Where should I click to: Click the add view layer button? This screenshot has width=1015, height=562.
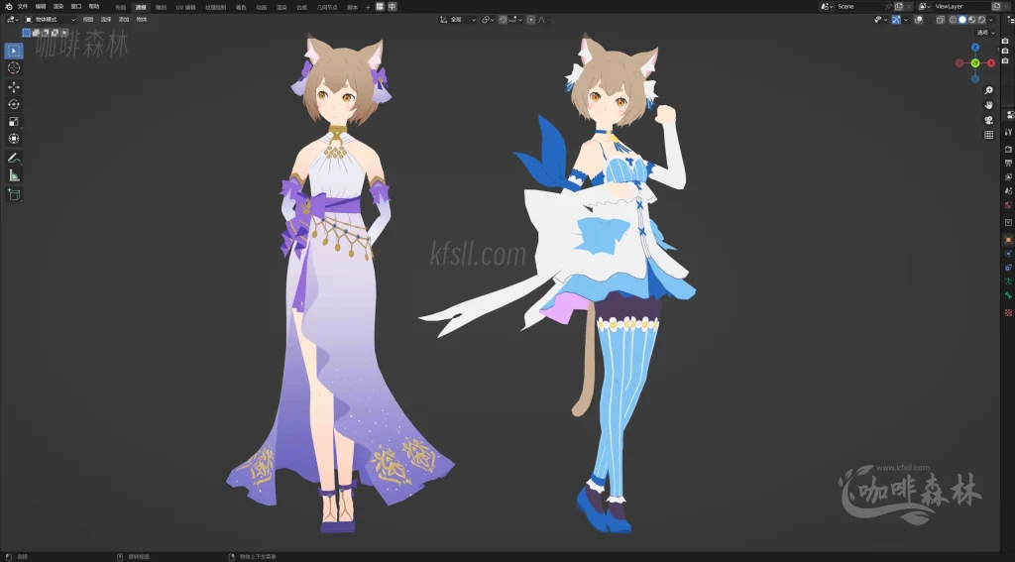996,7
